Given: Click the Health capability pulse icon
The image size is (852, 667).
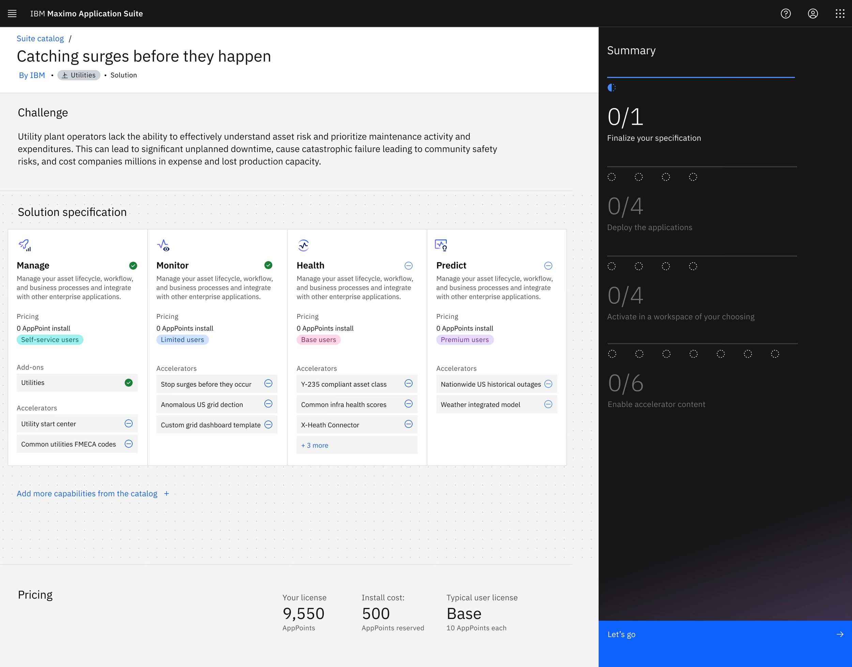Looking at the screenshot, I should click(304, 245).
